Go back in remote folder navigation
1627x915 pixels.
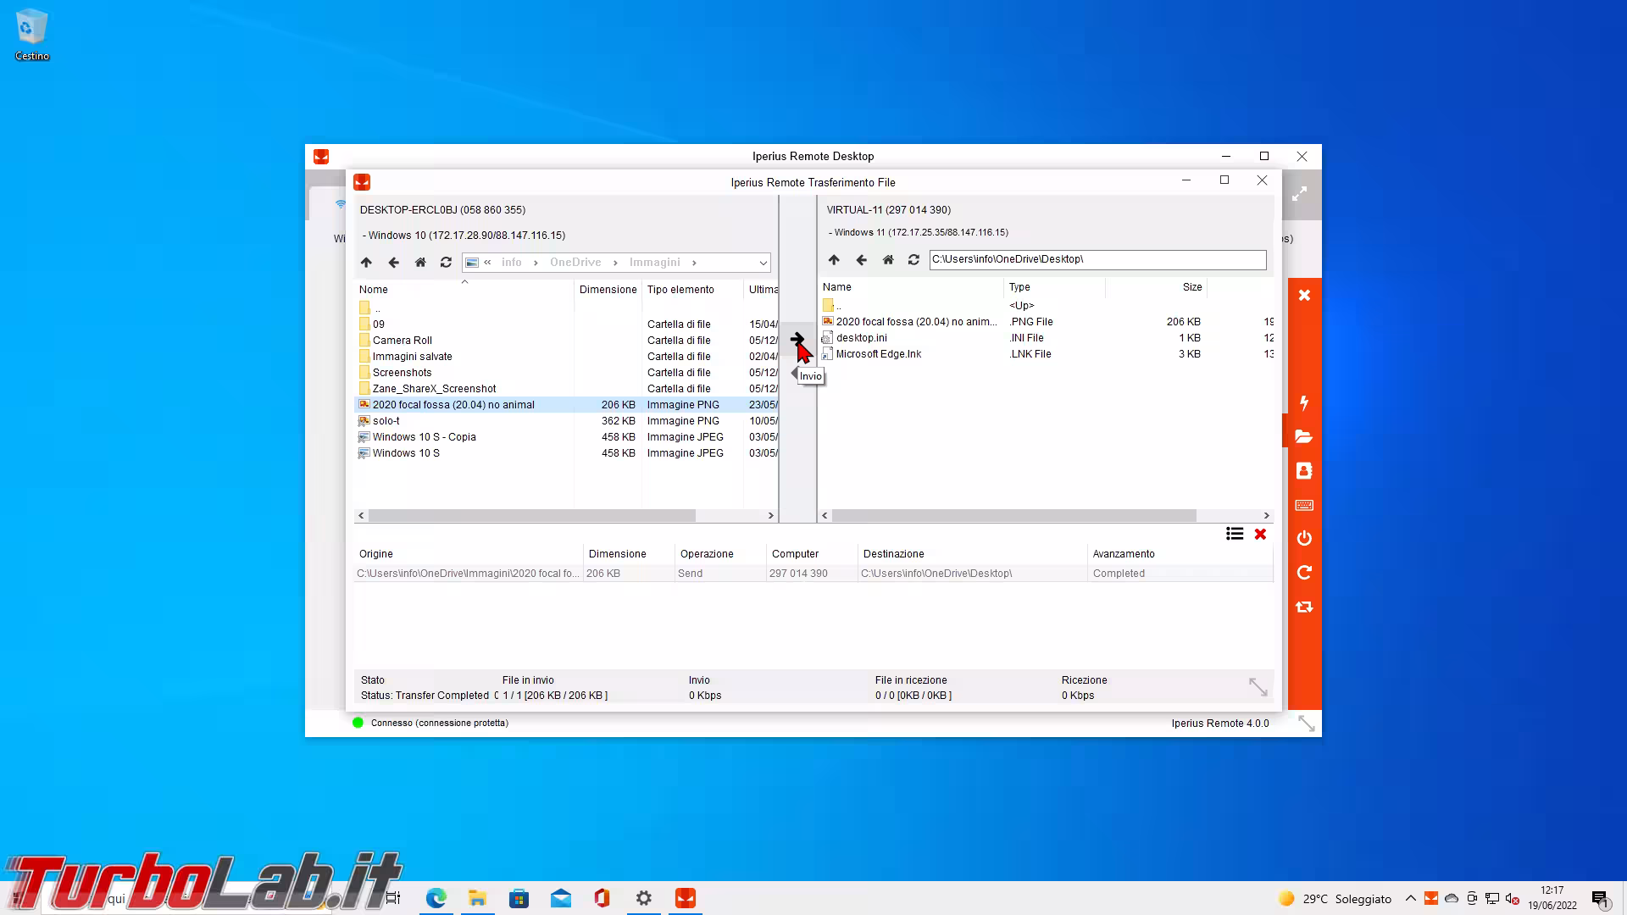[x=861, y=260]
